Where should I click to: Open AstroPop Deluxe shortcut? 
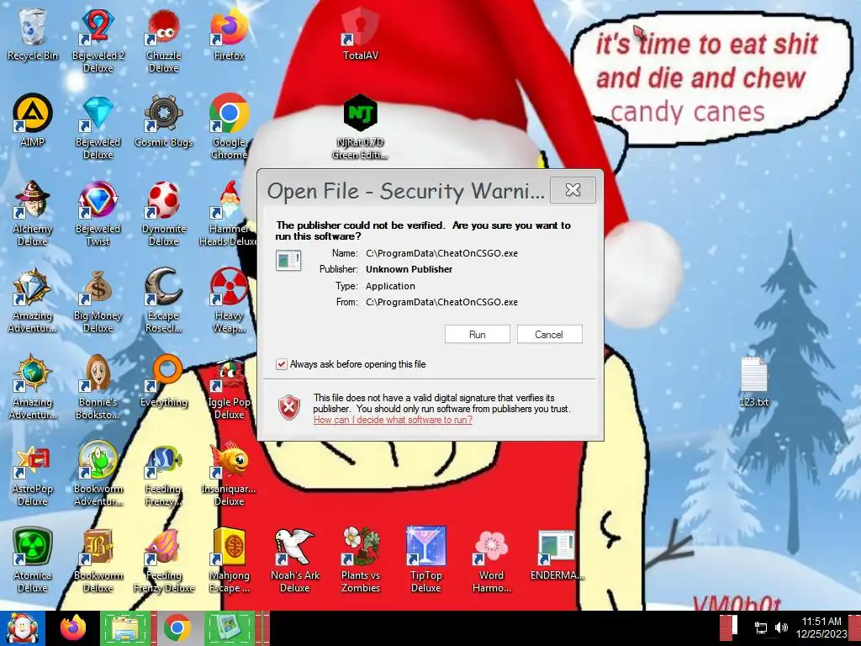(33, 474)
